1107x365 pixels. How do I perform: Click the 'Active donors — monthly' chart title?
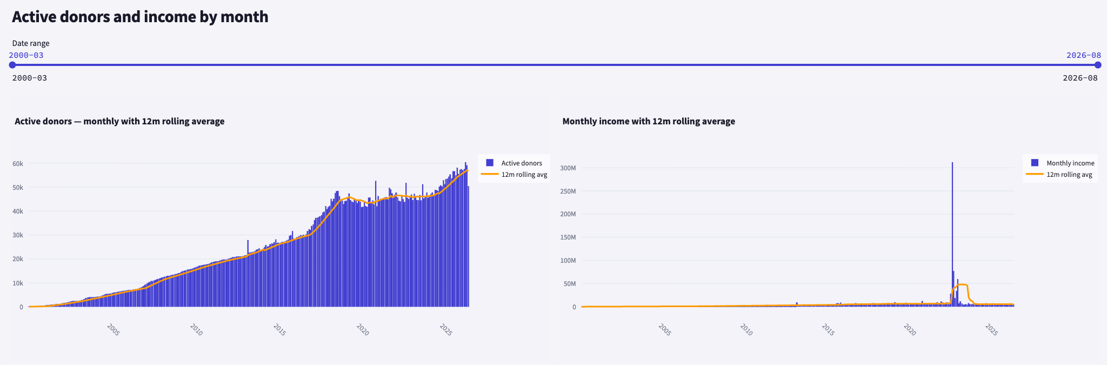tap(119, 121)
